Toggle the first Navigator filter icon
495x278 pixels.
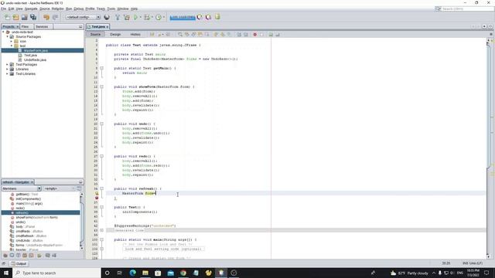tap(5, 256)
